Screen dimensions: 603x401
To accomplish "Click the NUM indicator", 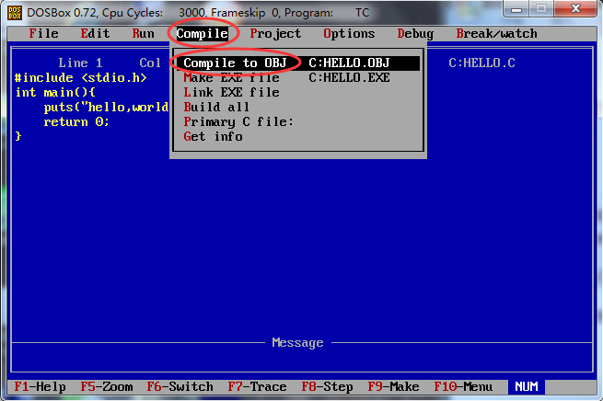I will [x=526, y=386].
